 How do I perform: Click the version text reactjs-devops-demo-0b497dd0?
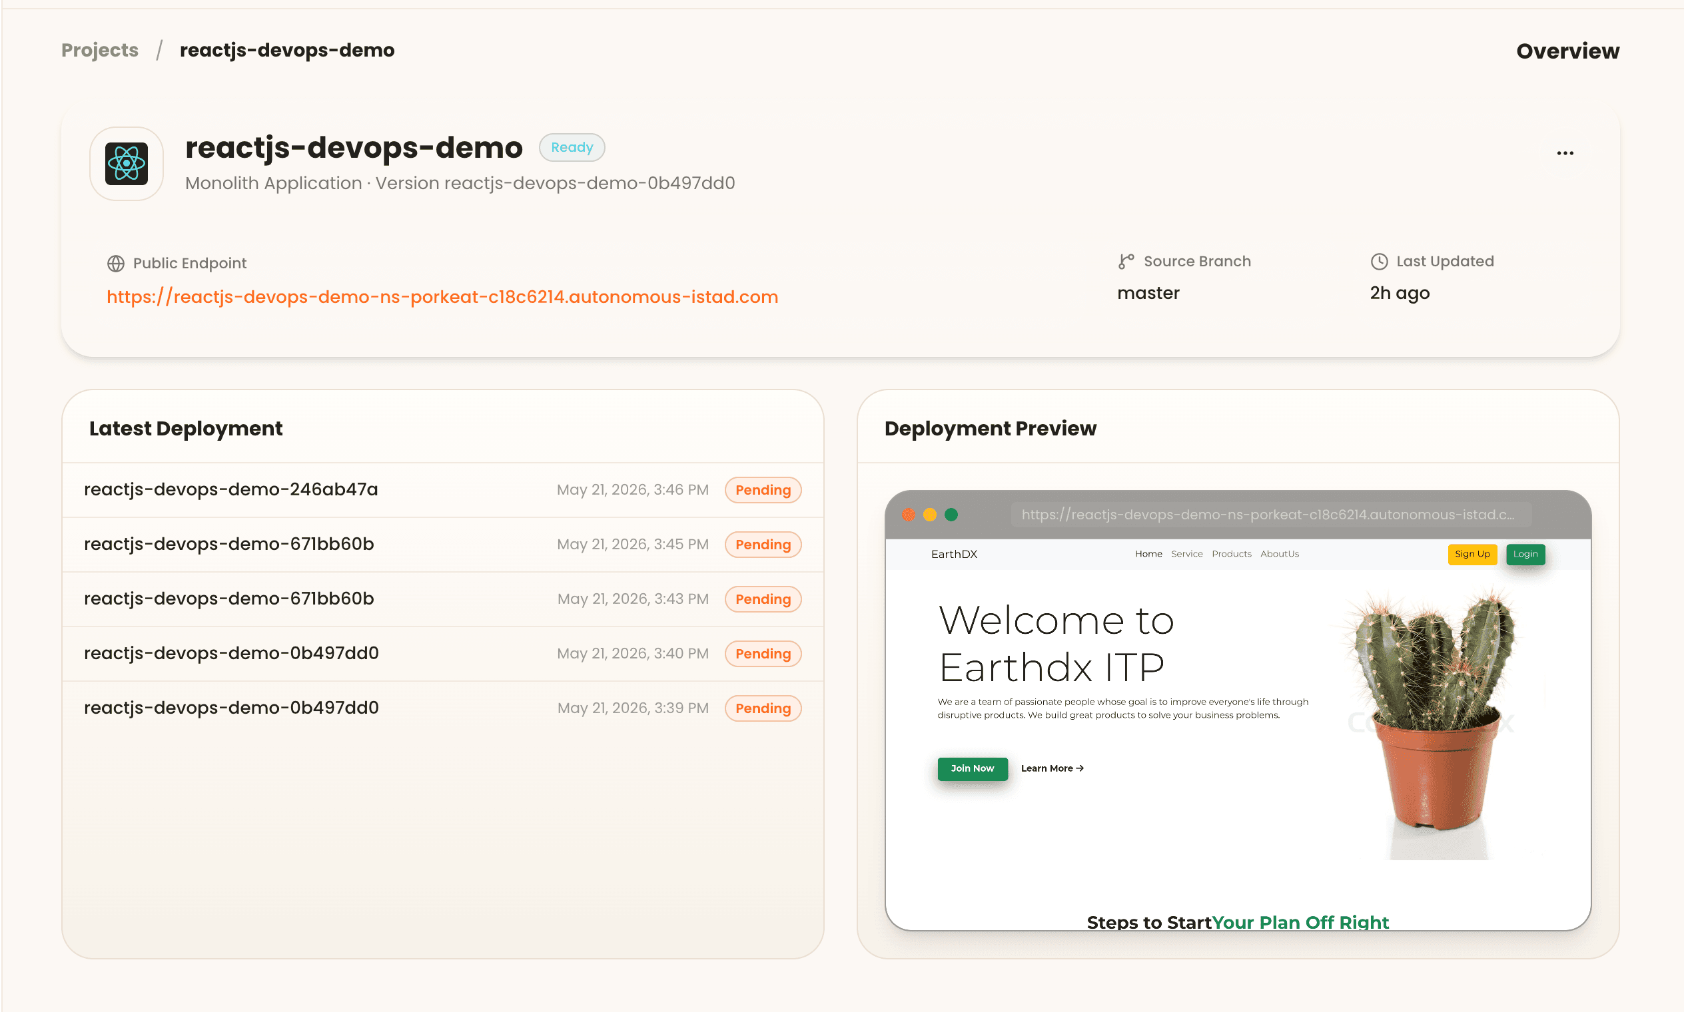[x=589, y=184]
